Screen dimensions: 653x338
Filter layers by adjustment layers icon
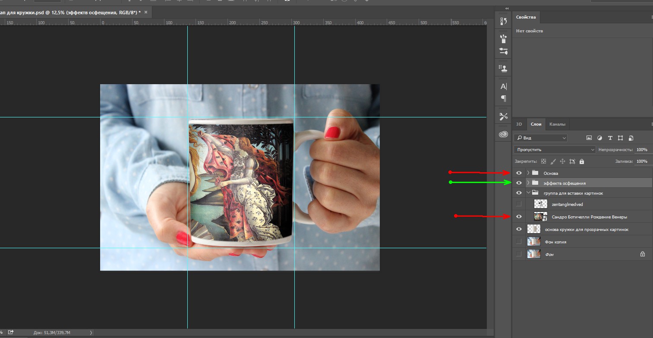point(599,138)
